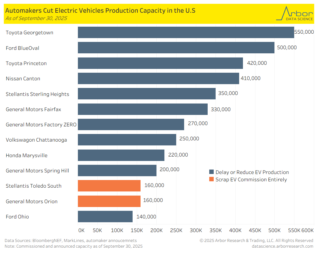Click the 'Delay or Reduce EV Production' legend text
This screenshot has height=254, width=318.
pos(252,172)
